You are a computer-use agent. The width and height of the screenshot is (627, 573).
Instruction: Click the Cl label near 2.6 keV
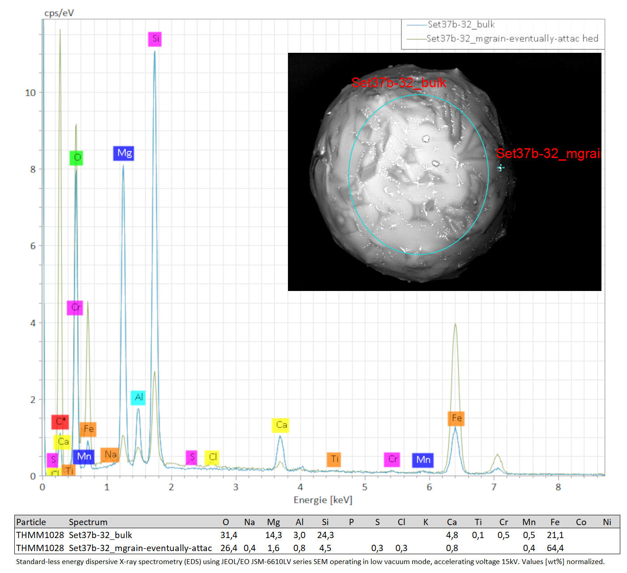[212, 457]
